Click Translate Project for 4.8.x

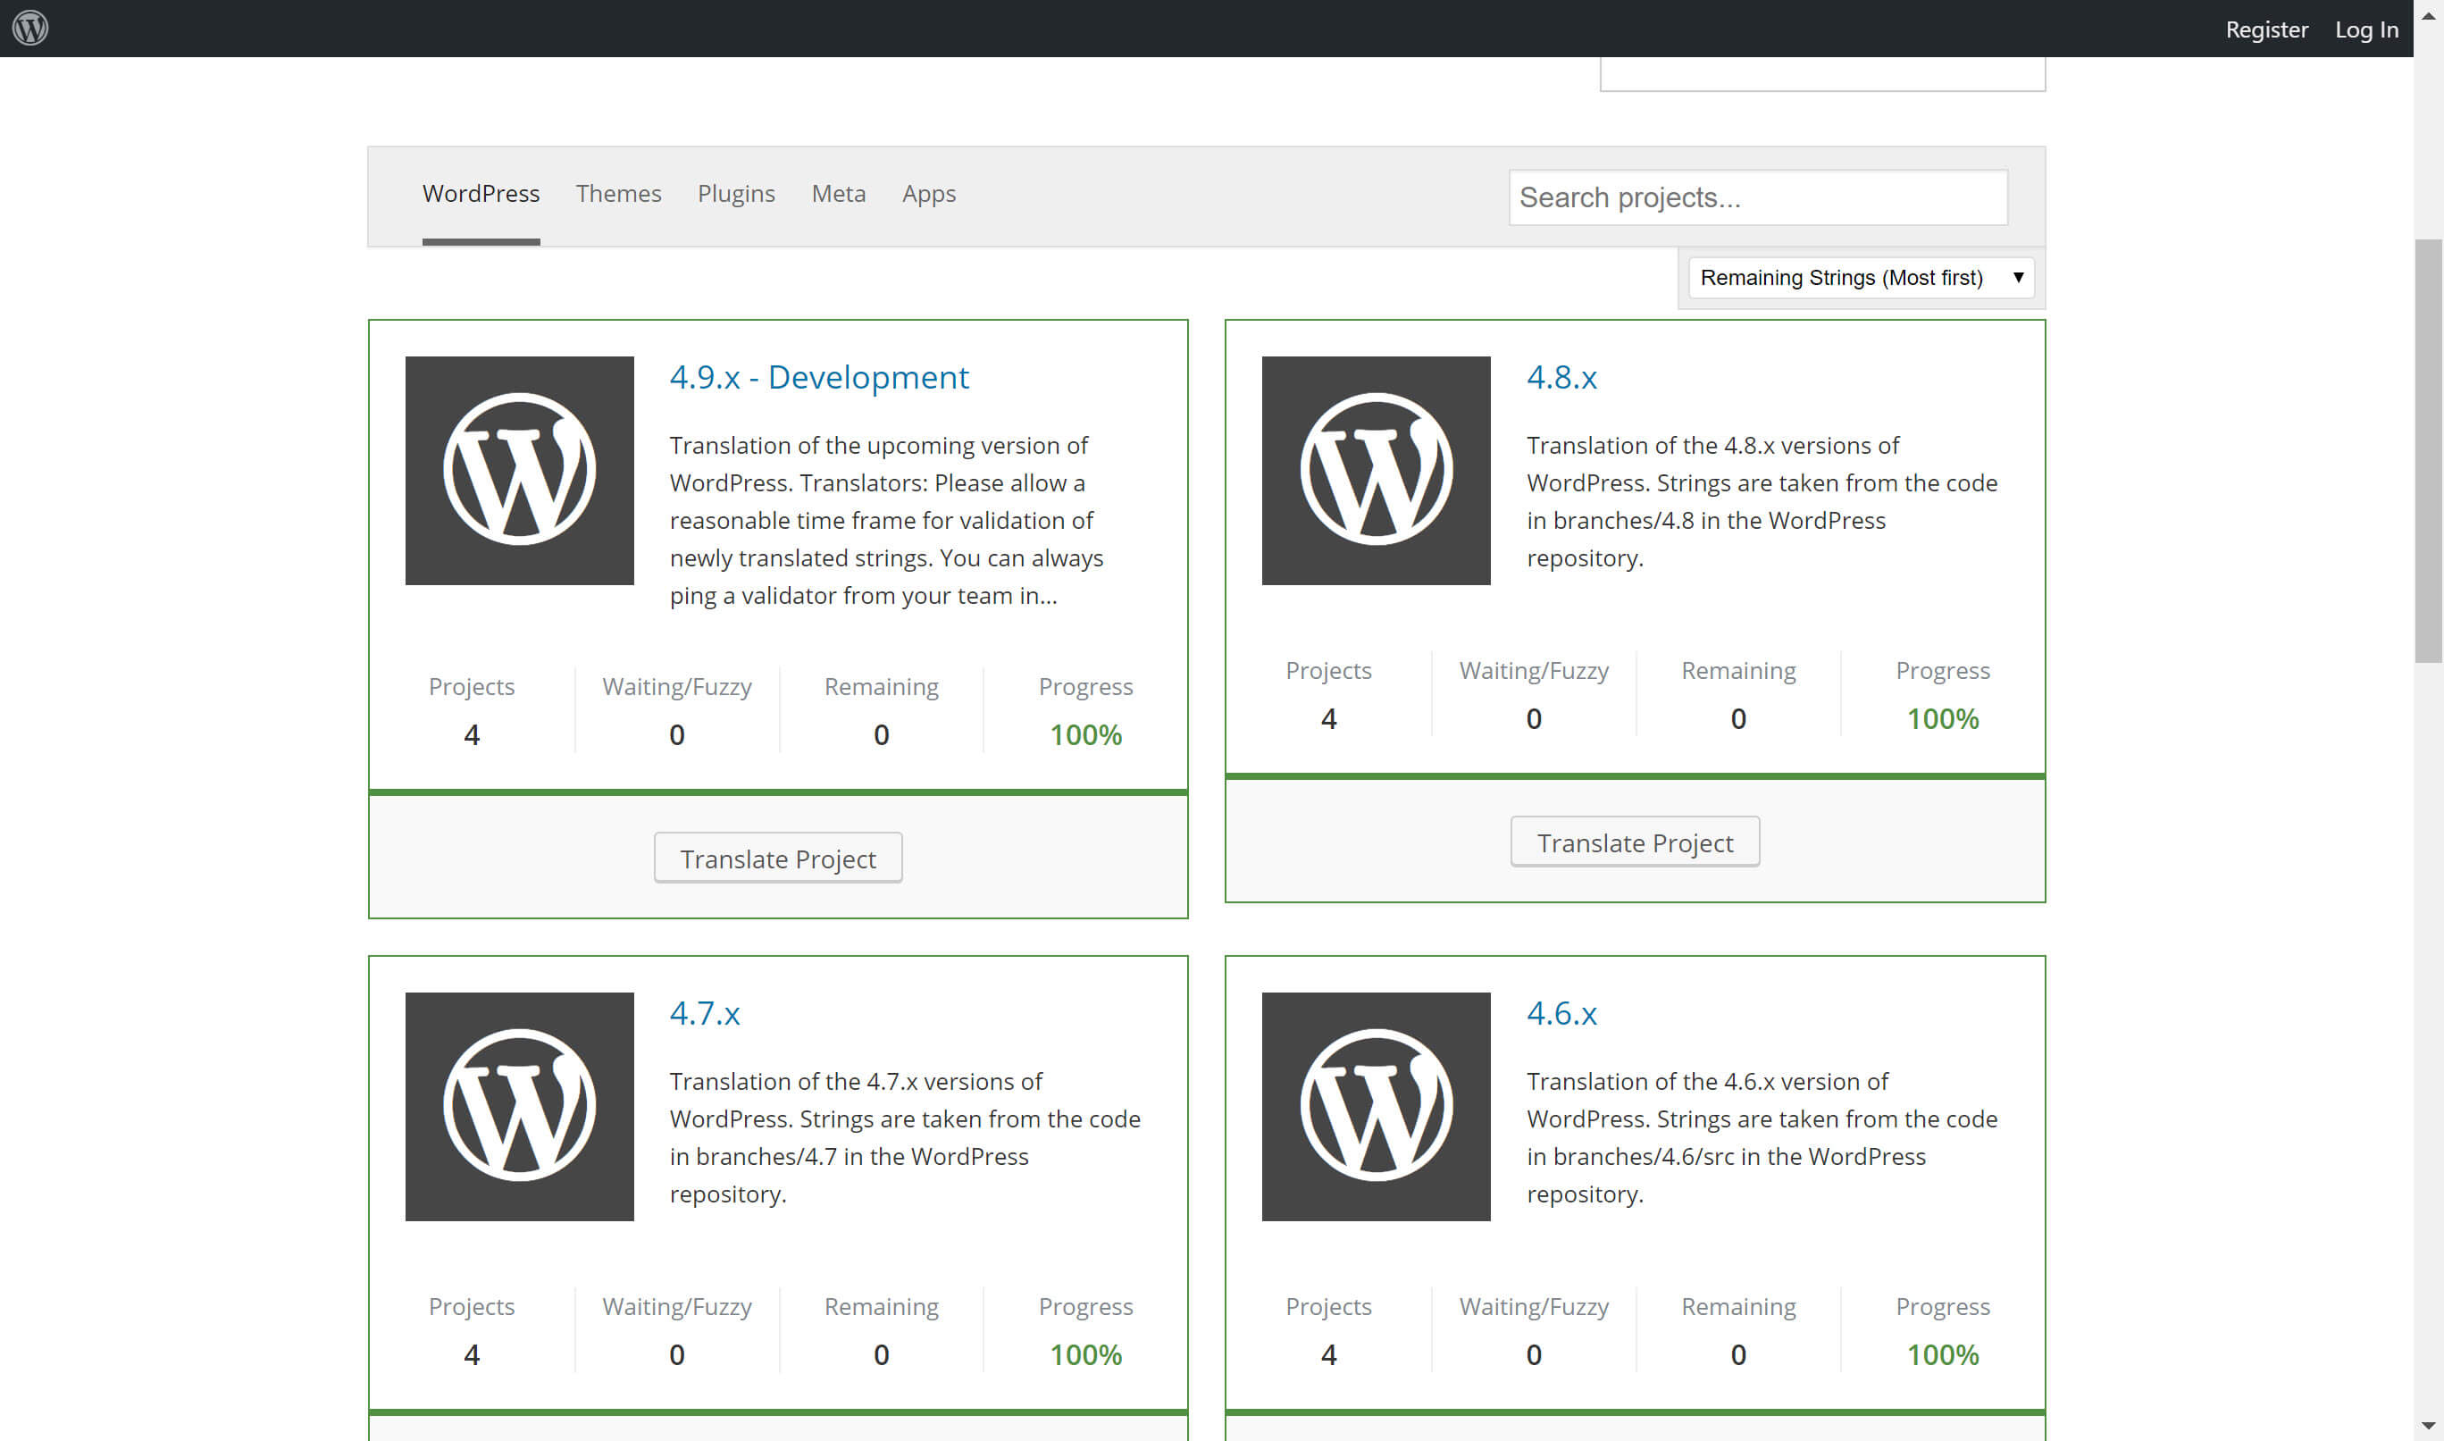tap(1635, 842)
